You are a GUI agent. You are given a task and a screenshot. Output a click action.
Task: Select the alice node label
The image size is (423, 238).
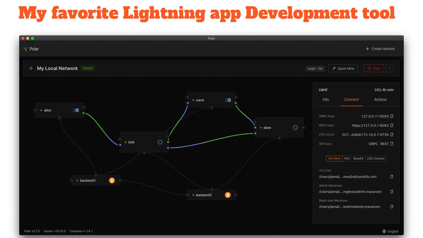point(47,110)
